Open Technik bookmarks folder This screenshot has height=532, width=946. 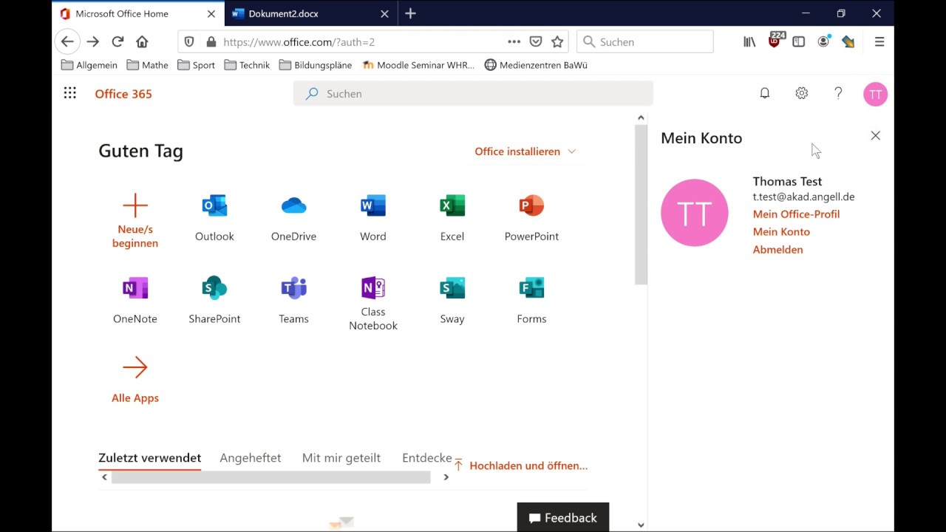point(247,65)
